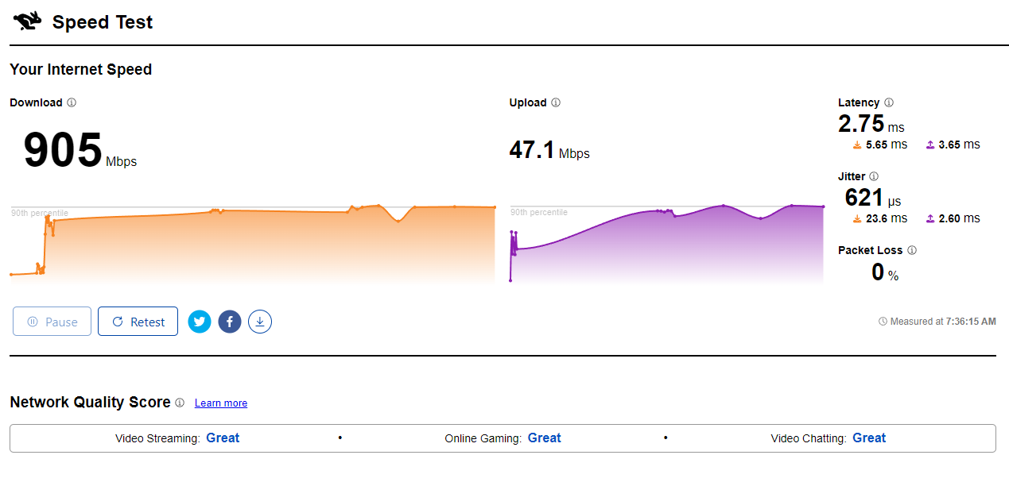
Task: Open the Upload info icon
Action: point(556,102)
